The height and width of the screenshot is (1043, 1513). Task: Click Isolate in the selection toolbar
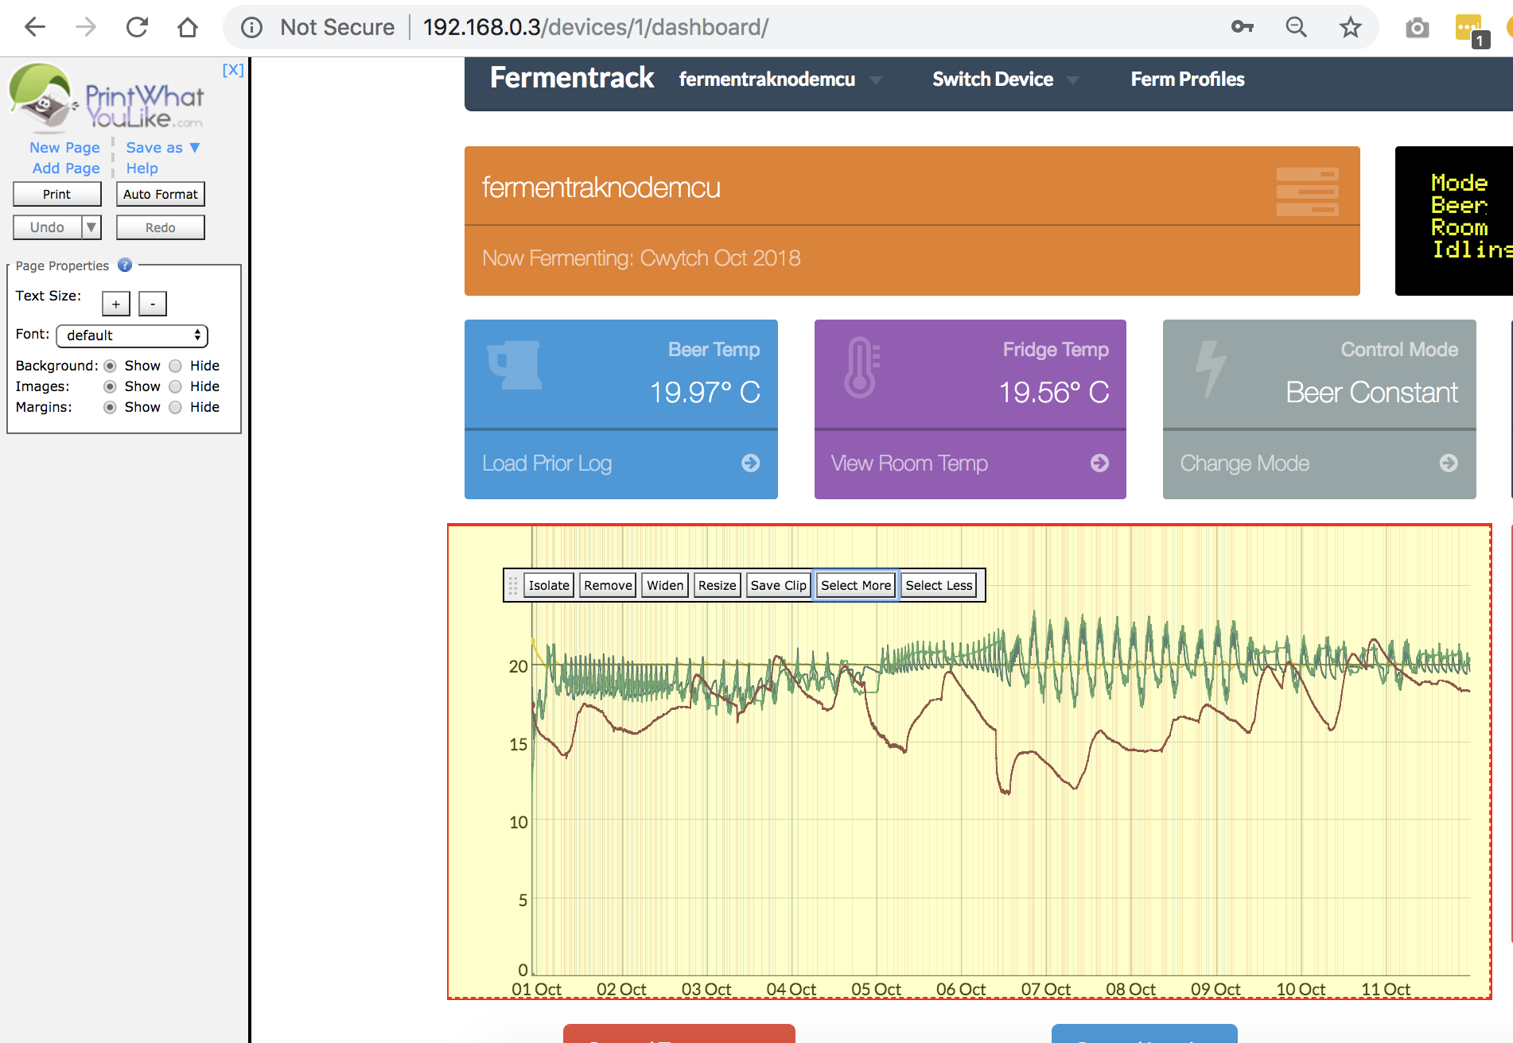pyautogui.click(x=549, y=585)
